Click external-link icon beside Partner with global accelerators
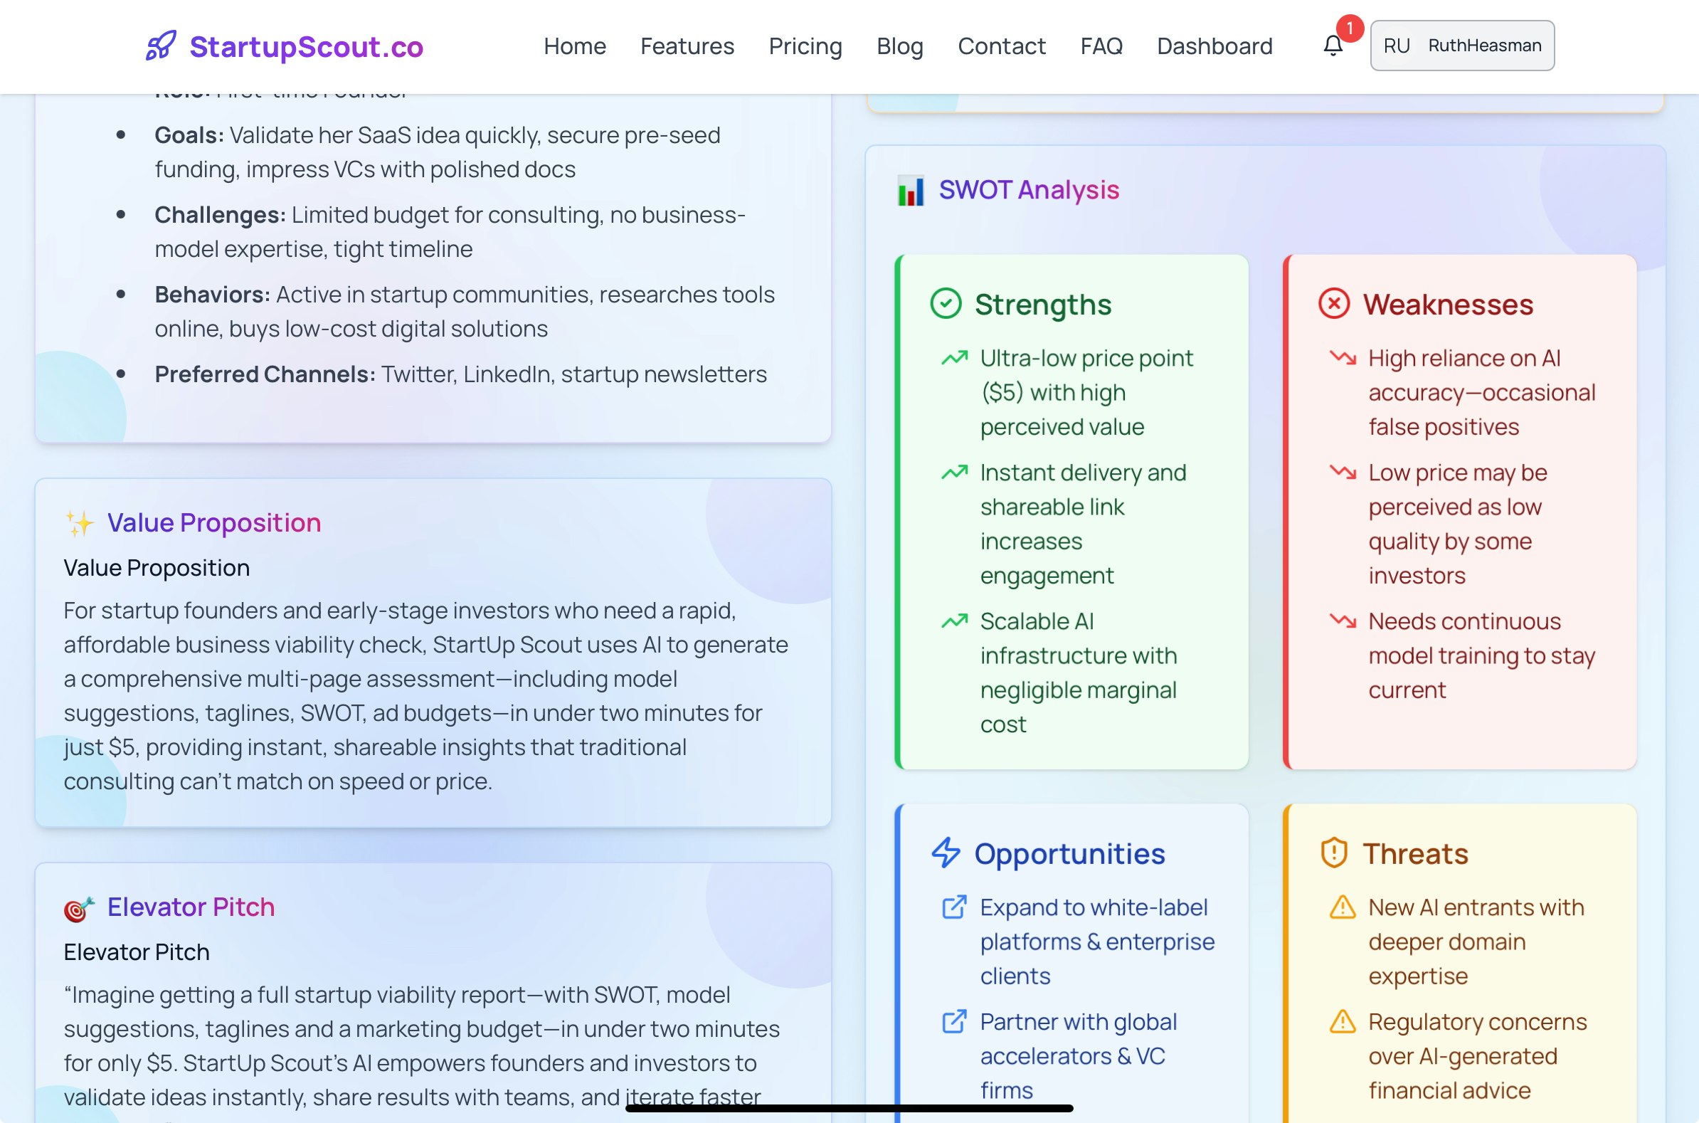 click(x=954, y=1021)
